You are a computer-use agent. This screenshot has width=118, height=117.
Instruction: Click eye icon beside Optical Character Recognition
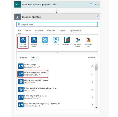pos(21,105)
